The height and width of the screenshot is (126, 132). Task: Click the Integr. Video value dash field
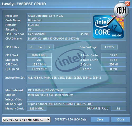click(76, 99)
